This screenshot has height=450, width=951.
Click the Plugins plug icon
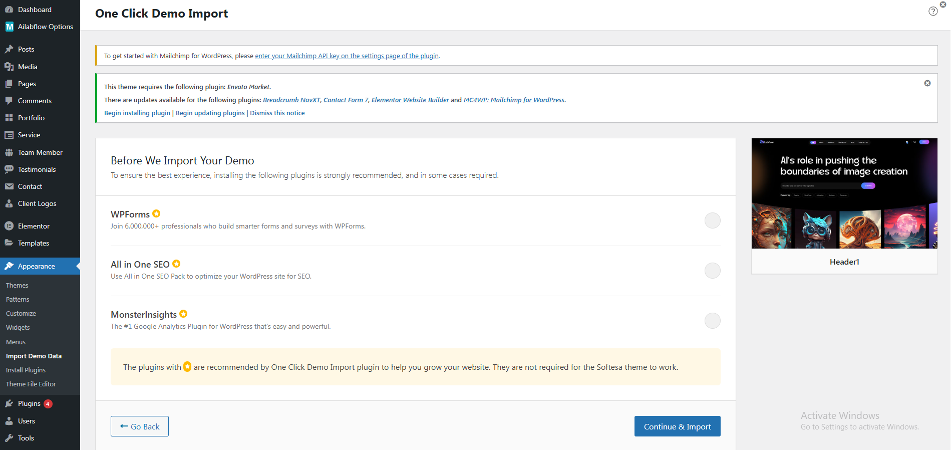tap(9, 403)
